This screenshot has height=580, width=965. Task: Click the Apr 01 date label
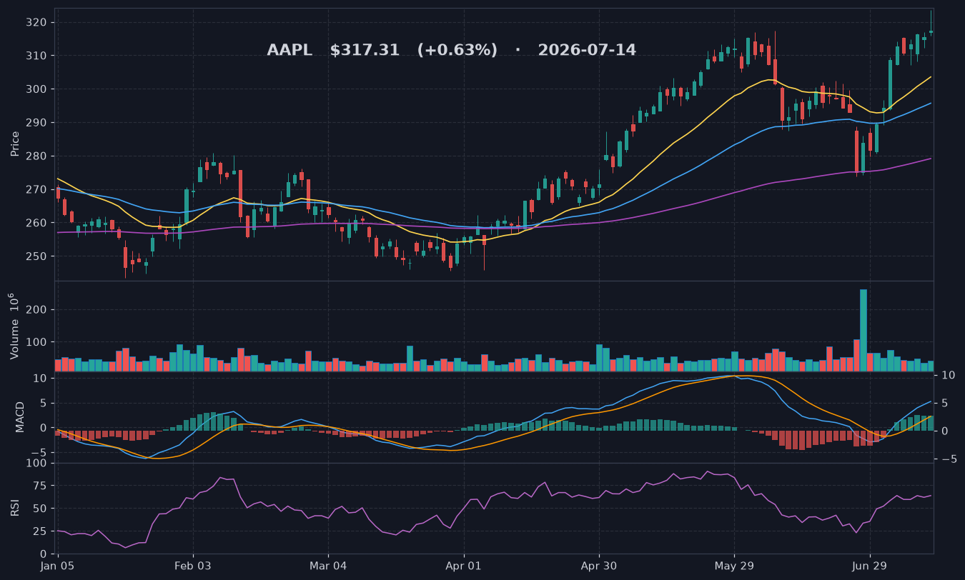[463, 566]
